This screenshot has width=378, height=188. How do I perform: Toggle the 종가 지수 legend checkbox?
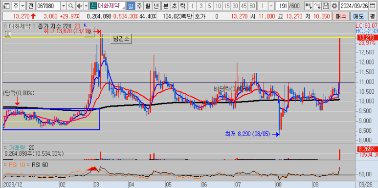34,26
